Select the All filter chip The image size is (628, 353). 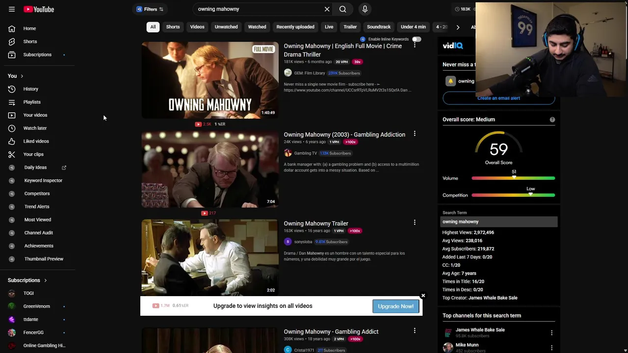click(153, 27)
